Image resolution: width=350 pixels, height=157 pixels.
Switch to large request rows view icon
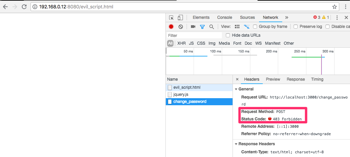tap(237, 27)
